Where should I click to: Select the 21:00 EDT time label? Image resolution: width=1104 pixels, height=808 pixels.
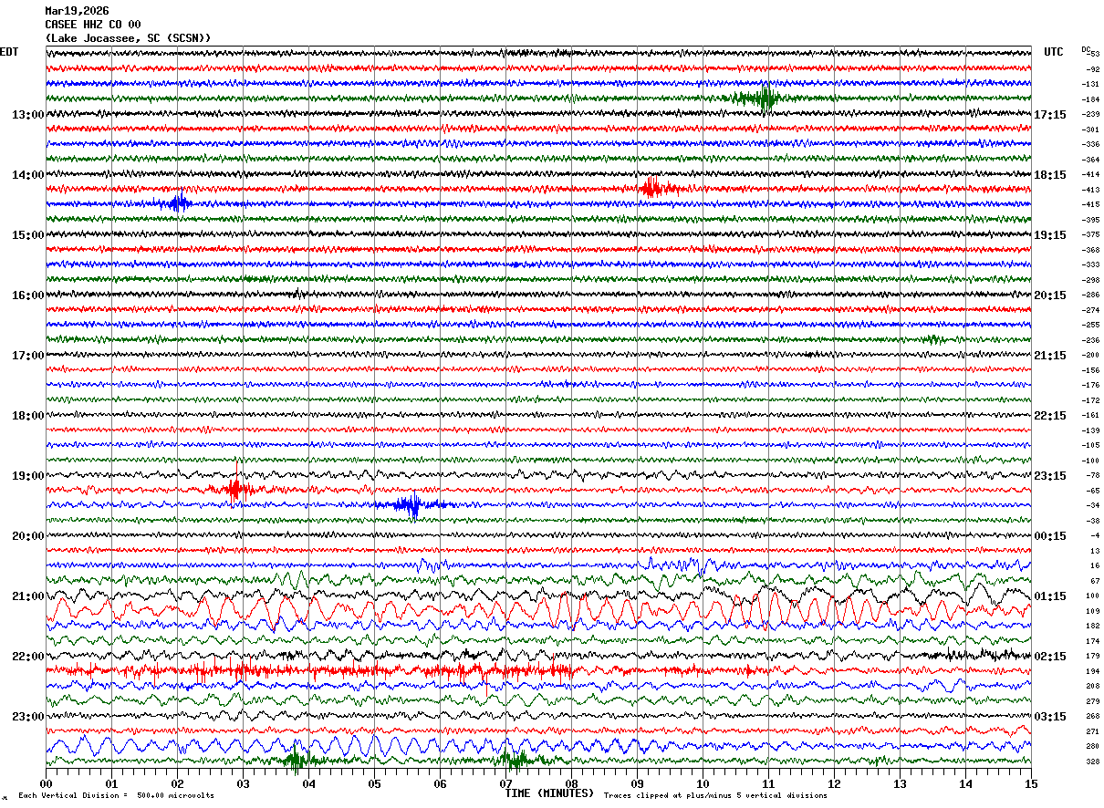28,596
